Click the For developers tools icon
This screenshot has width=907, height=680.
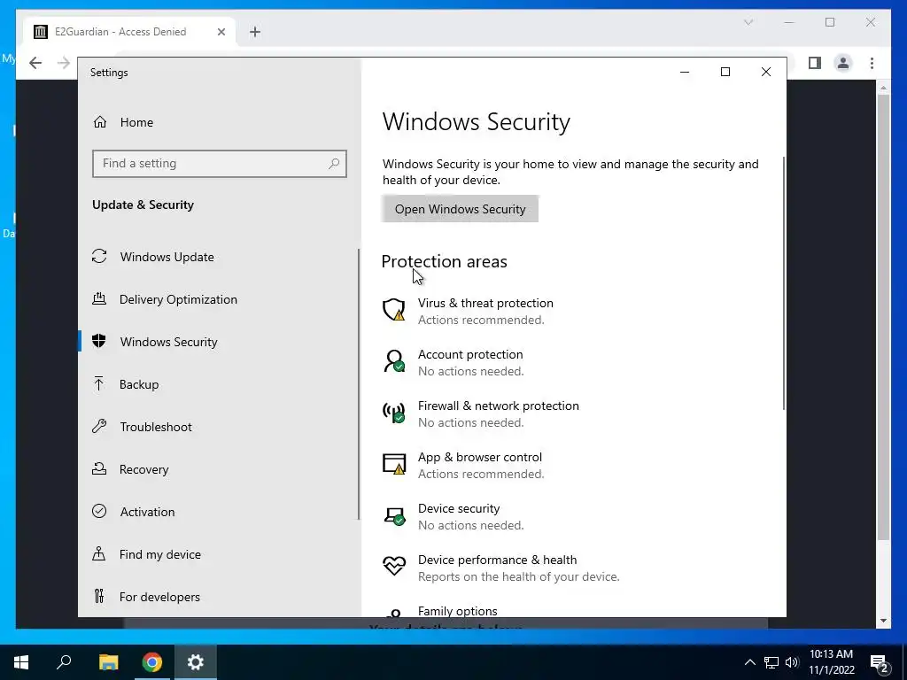pyautogui.click(x=99, y=596)
